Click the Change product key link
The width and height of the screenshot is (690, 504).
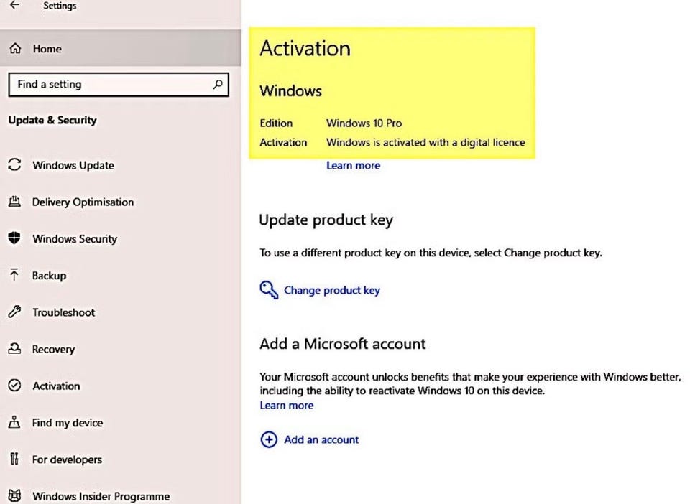pos(332,290)
